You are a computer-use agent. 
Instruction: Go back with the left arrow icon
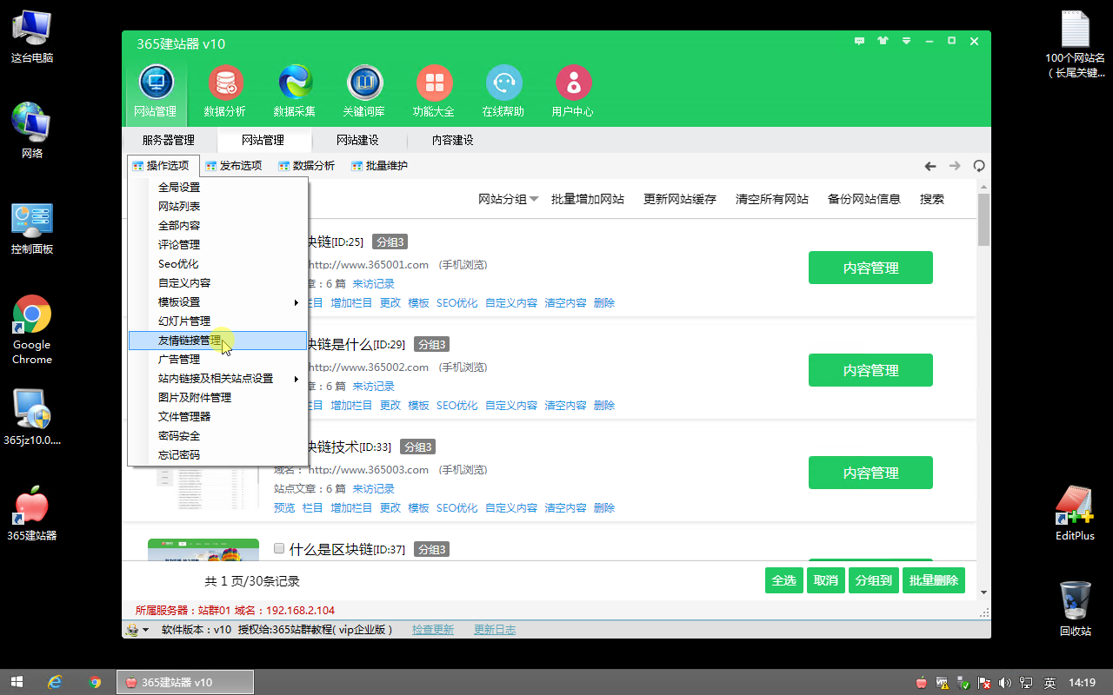click(x=930, y=166)
